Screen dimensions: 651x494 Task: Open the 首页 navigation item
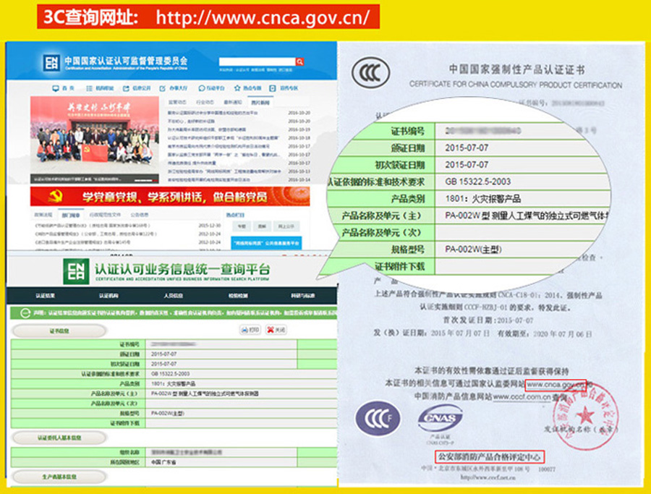(x=68, y=88)
